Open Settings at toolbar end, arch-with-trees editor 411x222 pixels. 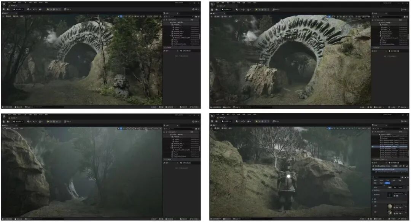(195, 10)
